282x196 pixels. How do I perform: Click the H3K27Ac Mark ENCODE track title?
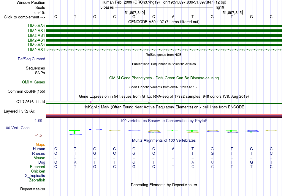(x=164, y=107)
